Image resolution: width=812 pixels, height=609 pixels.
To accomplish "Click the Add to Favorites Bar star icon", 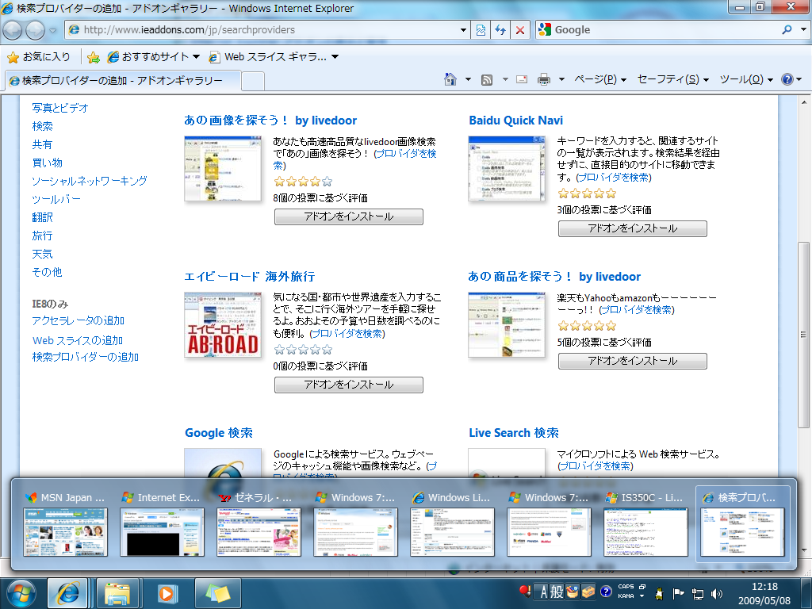I will (x=94, y=57).
